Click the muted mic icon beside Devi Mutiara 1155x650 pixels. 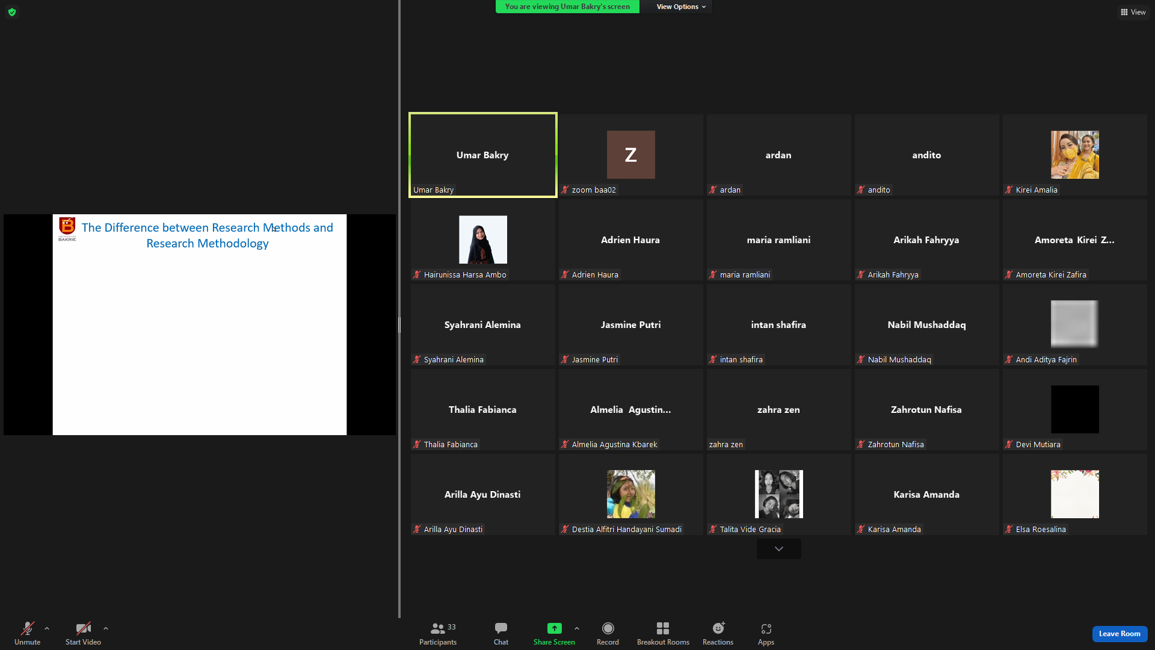1009,445
